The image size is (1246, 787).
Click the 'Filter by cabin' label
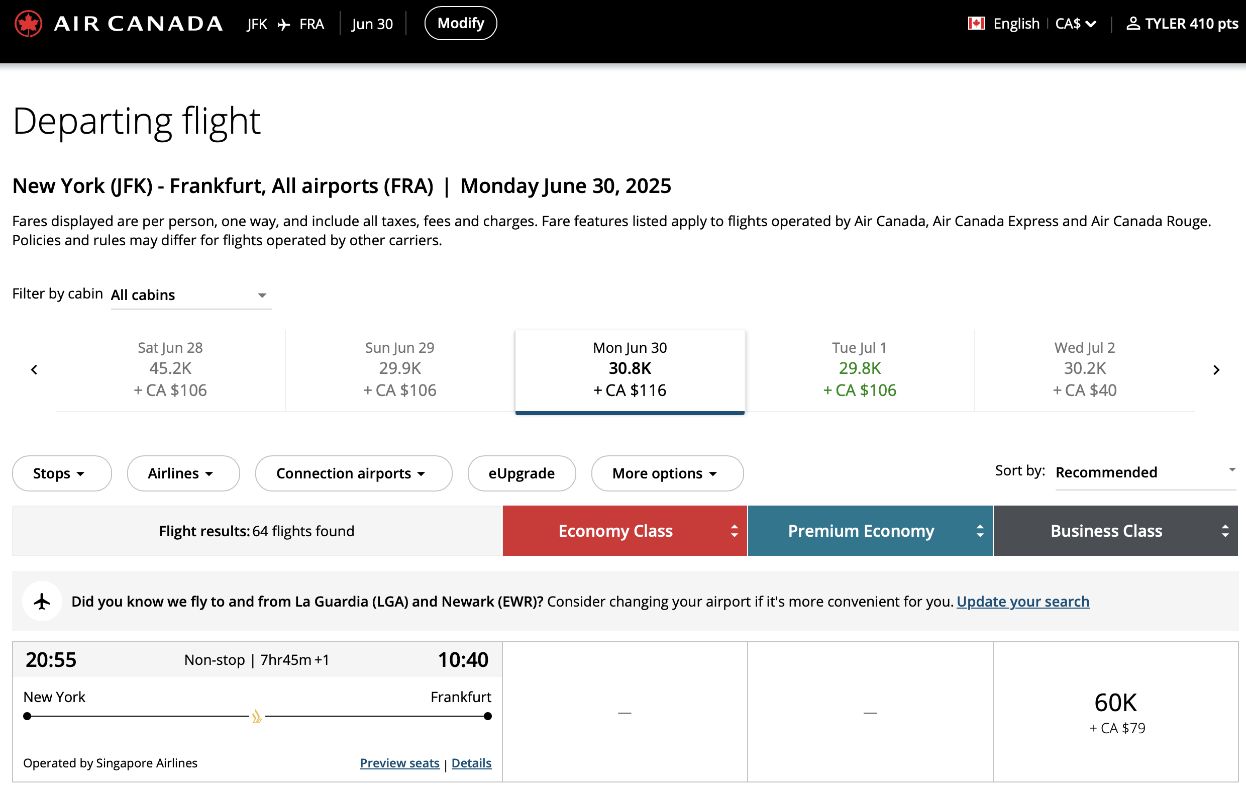(57, 293)
